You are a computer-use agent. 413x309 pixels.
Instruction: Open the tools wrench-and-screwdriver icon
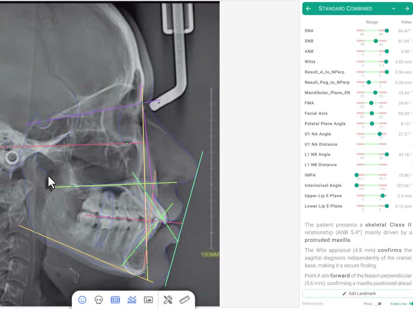[x=168, y=300]
